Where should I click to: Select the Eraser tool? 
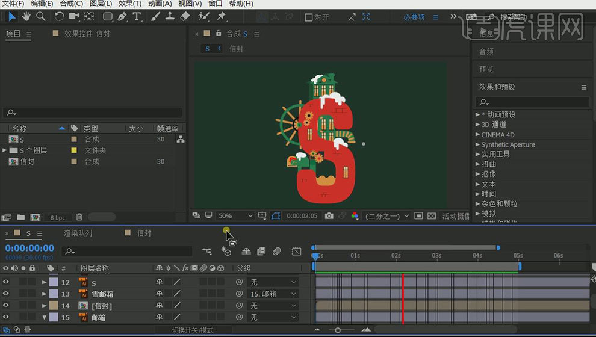tap(185, 16)
